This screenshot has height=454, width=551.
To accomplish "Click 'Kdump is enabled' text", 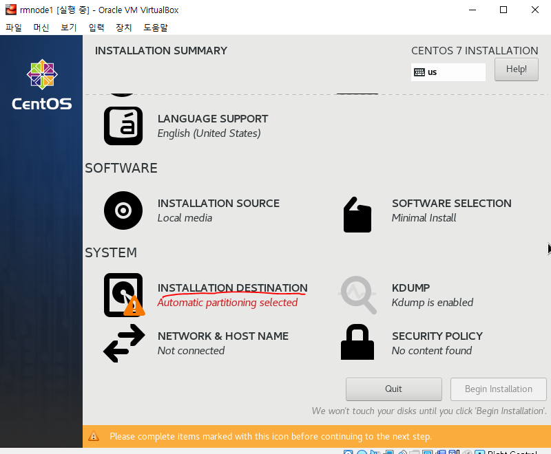I will (x=433, y=303).
